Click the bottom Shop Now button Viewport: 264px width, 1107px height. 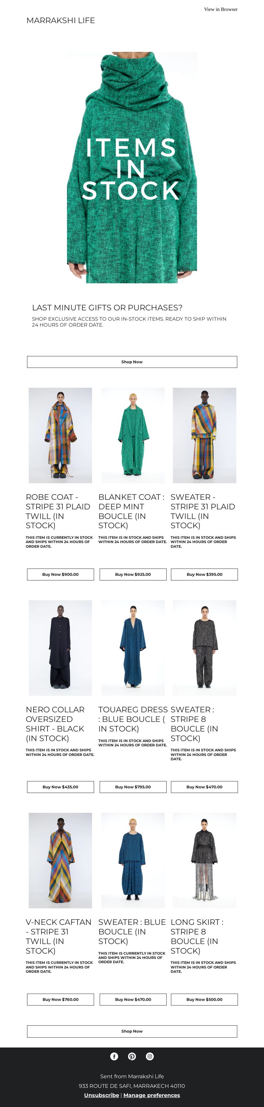[132, 1031]
